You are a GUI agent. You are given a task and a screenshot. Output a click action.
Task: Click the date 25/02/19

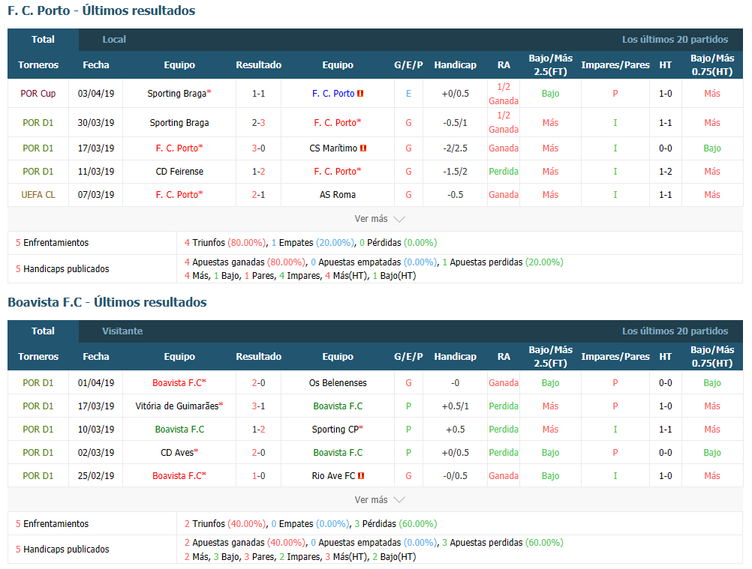coord(96,476)
